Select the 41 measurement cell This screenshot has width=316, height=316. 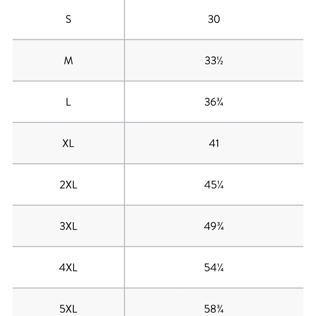tap(214, 144)
